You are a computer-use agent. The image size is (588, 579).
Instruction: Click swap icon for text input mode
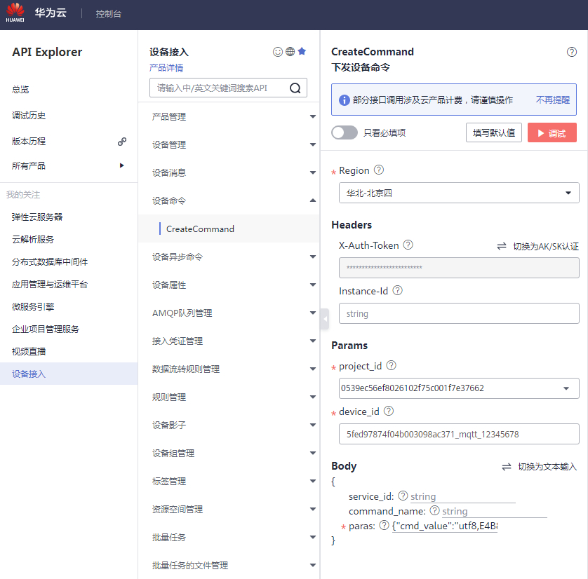click(x=506, y=467)
